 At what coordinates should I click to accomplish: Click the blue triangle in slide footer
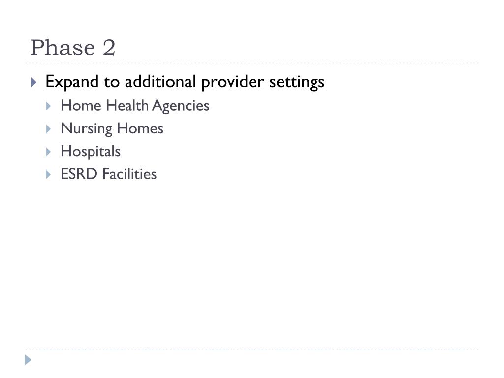click(28, 360)
